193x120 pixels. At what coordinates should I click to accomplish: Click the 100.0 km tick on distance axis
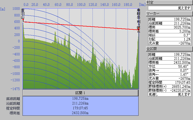click(x=81, y=5)
